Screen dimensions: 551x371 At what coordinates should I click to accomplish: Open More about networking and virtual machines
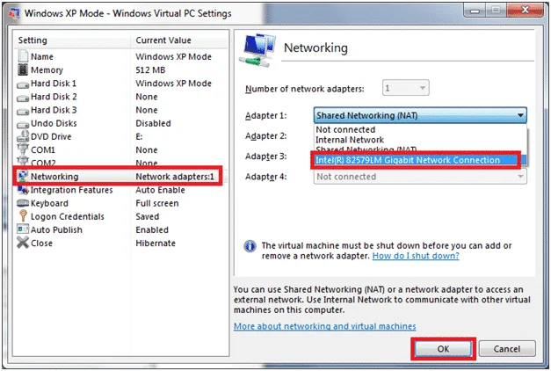(x=324, y=326)
